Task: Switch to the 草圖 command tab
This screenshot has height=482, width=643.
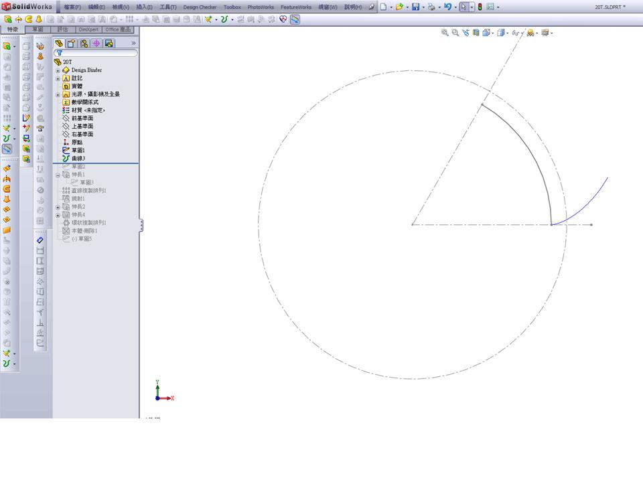Action: [38, 29]
